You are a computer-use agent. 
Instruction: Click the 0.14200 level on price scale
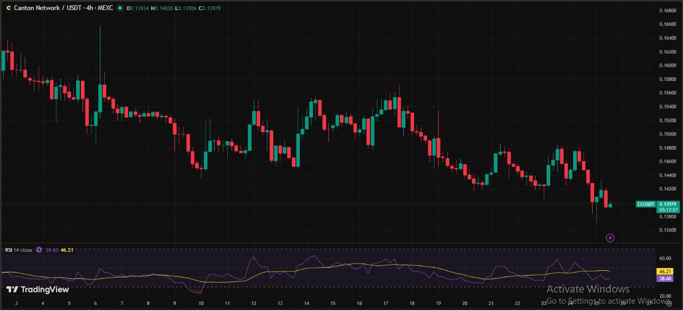(667, 188)
